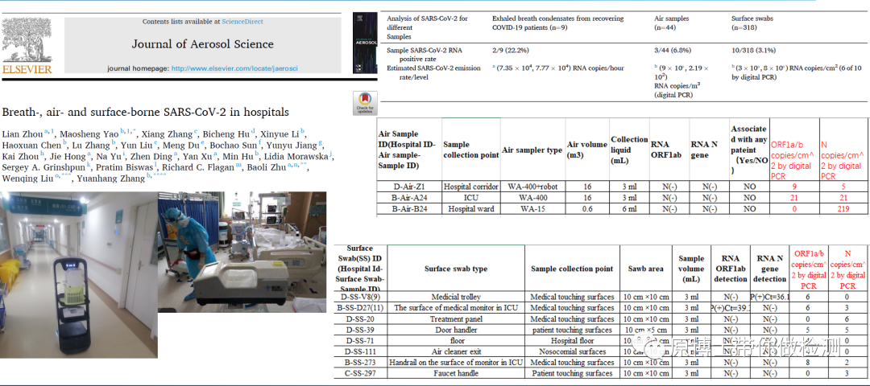Image resolution: width=870 pixels, height=386 pixels.
Task: Click the Air cleaner exit cell
Action: [x=456, y=351]
